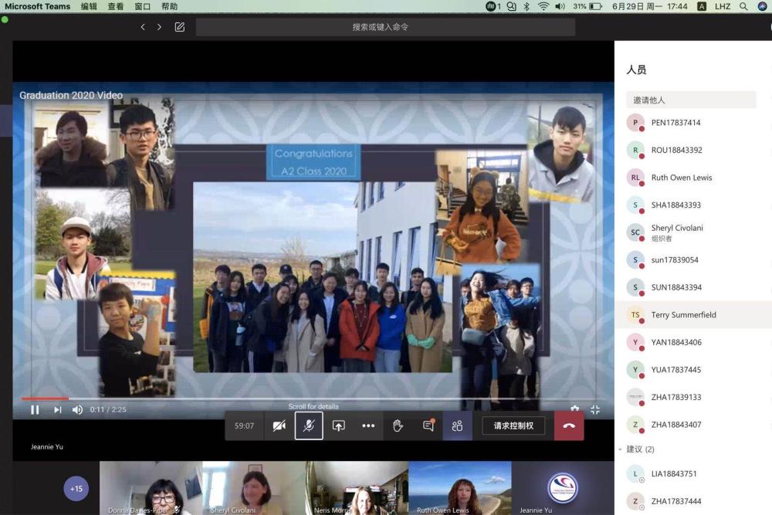Click the 请求控制权 button
772x515 pixels.
tap(513, 425)
